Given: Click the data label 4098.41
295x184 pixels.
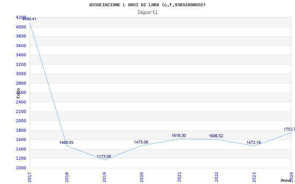Looking at the screenshot, I should point(29,19).
